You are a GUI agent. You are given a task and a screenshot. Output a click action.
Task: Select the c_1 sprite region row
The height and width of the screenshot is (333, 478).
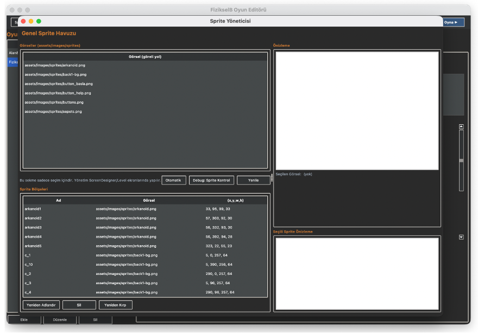[x=109, y=255]
